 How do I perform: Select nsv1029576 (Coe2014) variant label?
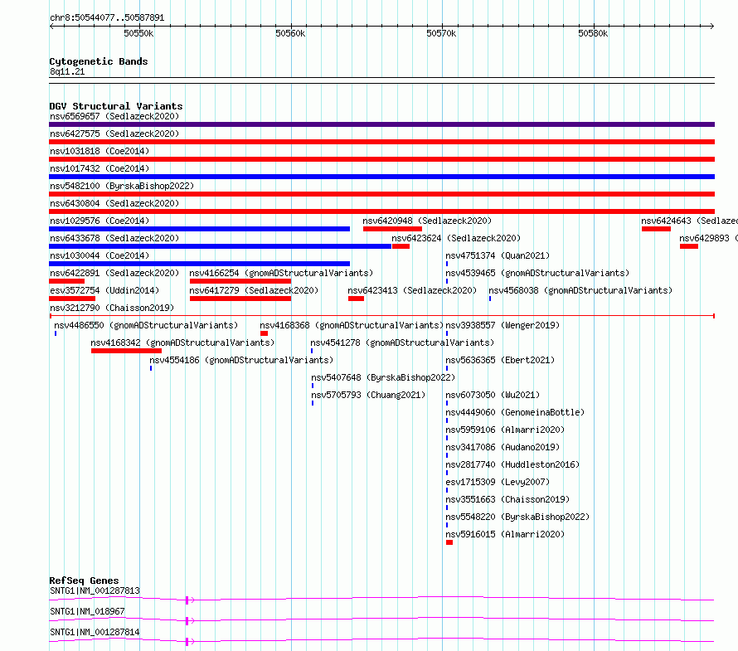tap(100, 221)
